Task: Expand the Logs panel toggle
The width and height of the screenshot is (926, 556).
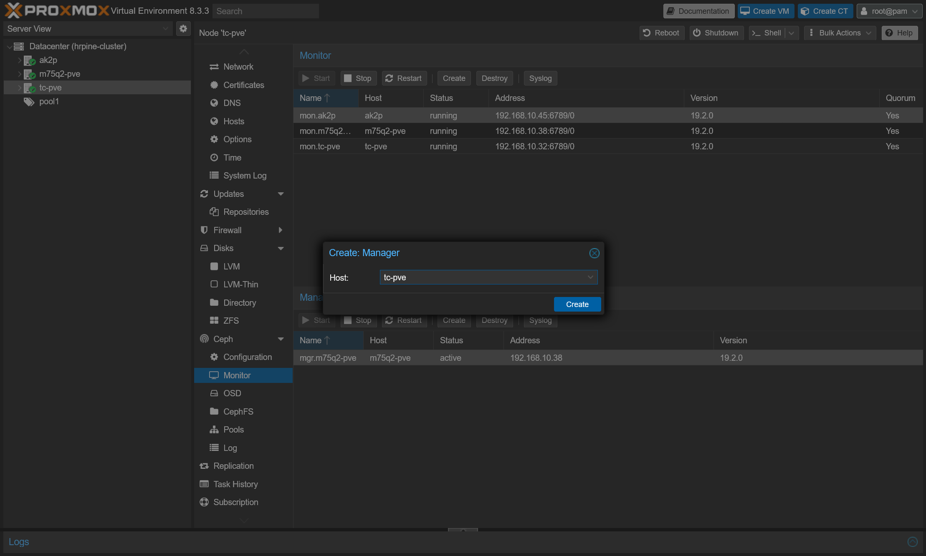Action: click(x=913, y=542)
